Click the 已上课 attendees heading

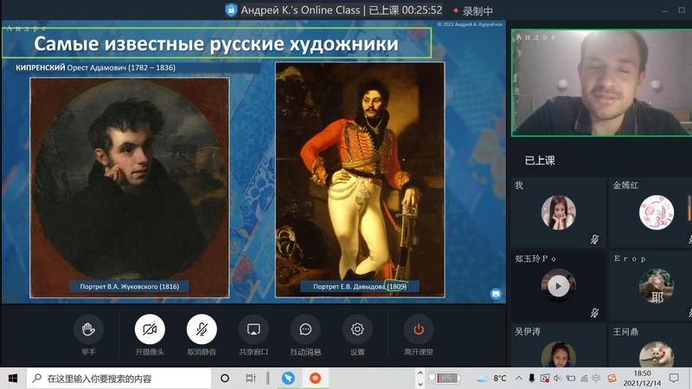(x=540, y=161)
